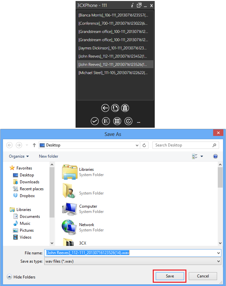
Task: Click the call history icon in 3CXPhone
Action: tap(128, 121)
